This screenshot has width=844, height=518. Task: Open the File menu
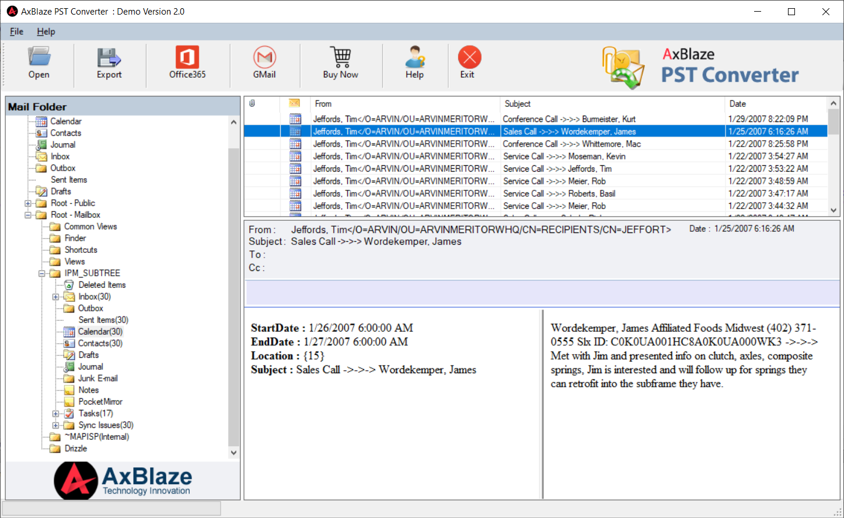[x=16, y=32]
